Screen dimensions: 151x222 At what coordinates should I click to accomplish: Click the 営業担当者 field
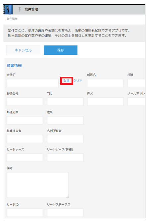(x=25, y=139)
